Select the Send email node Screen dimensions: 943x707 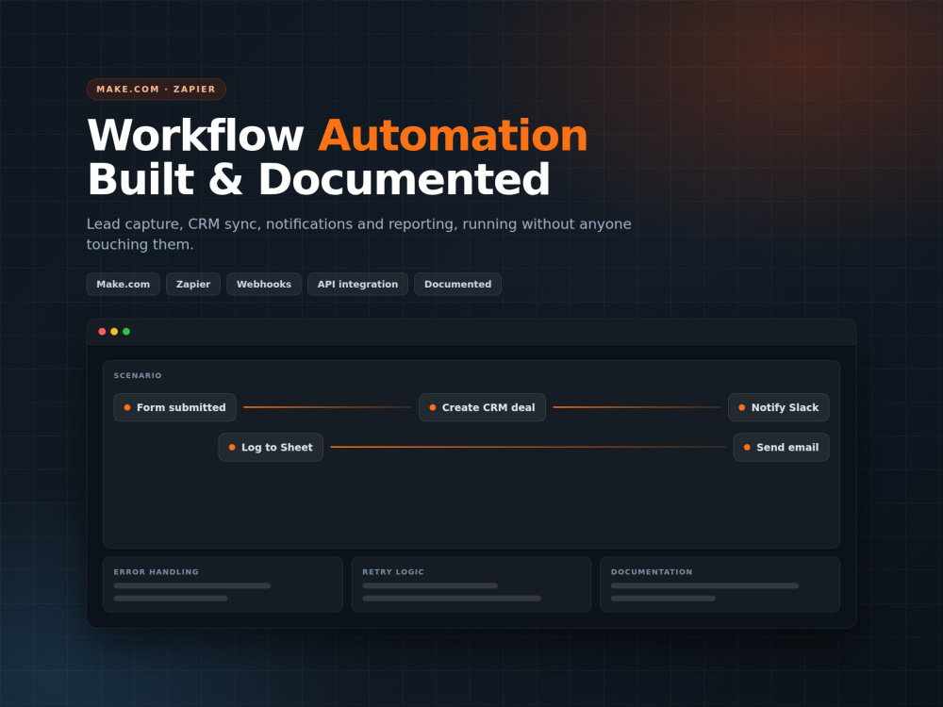781,447
